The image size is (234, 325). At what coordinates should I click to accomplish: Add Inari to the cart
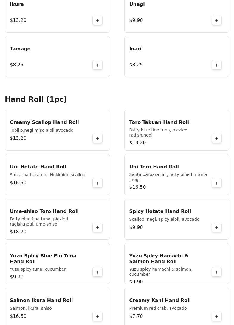(x=217, y=65)
